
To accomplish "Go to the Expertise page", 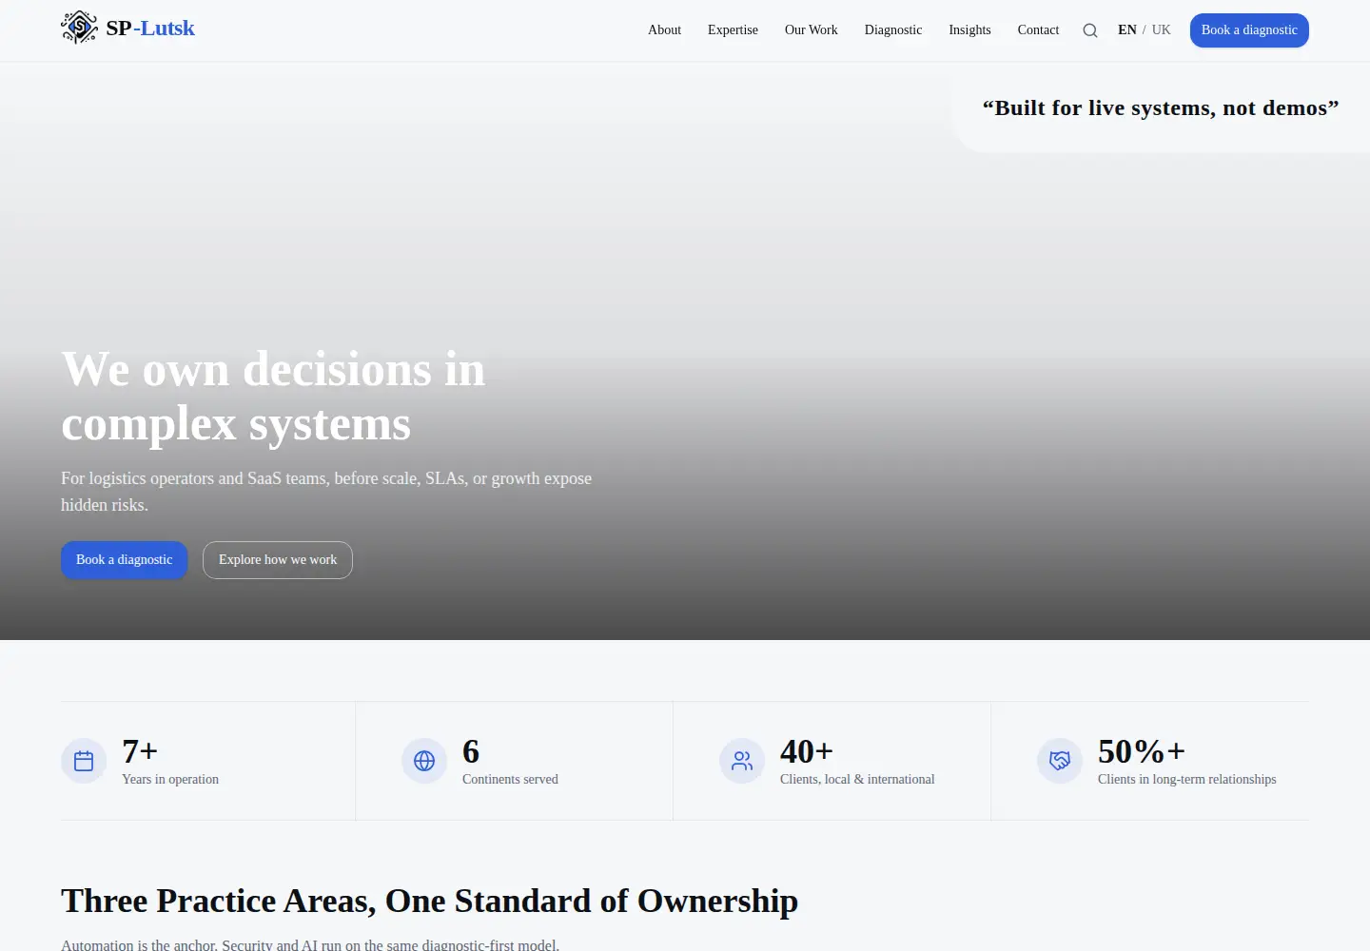I will coord(733,30).
